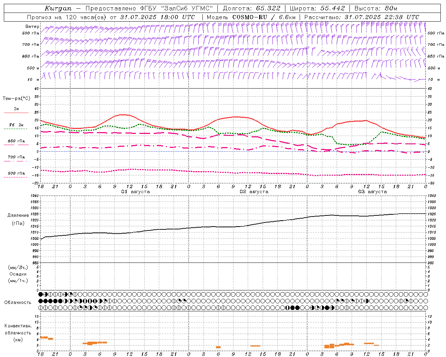Click the orange convective bar at 6h on 02 августа
This screenshot has height=357, width=446.
tap(218, 347)
